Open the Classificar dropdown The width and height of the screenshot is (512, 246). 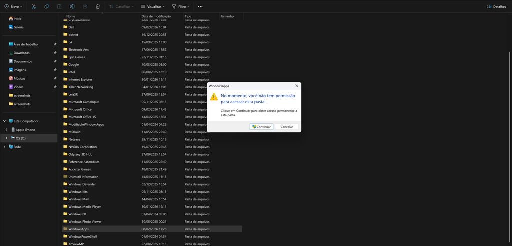[121, 6]
